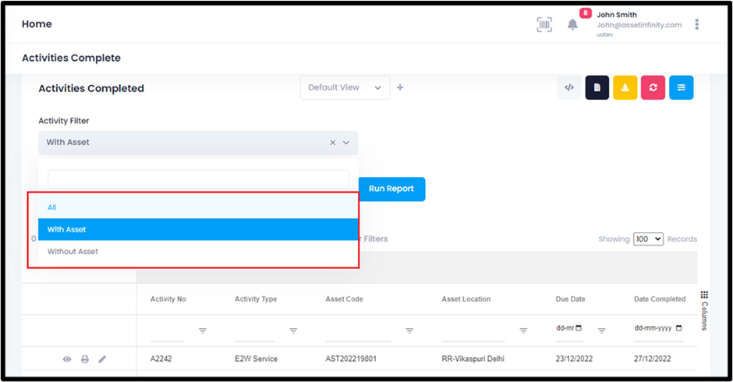Open the Due Date calendar picker
The image size is (733, 382).
(x=579, y=327)
